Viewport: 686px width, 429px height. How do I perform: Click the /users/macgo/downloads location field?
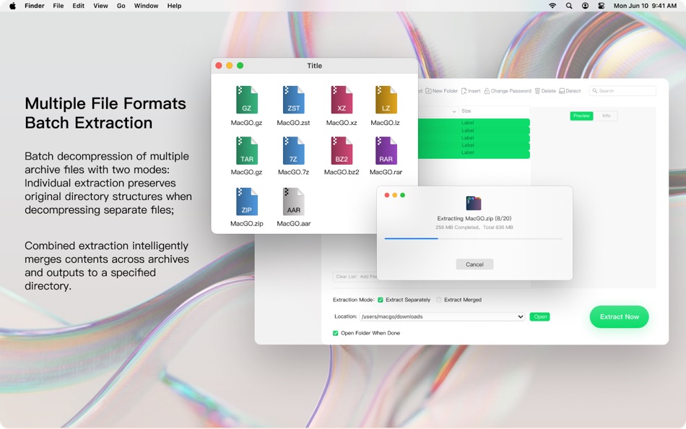[442, 316]
